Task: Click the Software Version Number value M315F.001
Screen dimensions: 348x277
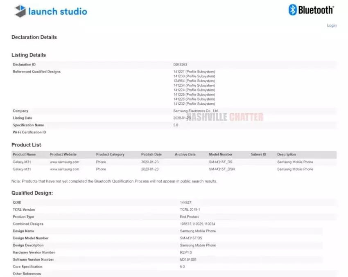Action: click(188, 259)
